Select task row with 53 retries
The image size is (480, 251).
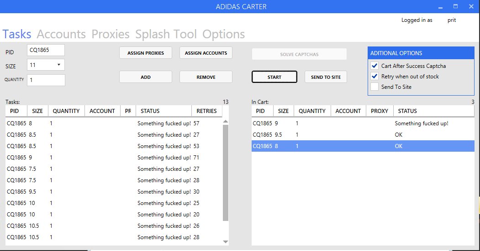coord(114,146)
